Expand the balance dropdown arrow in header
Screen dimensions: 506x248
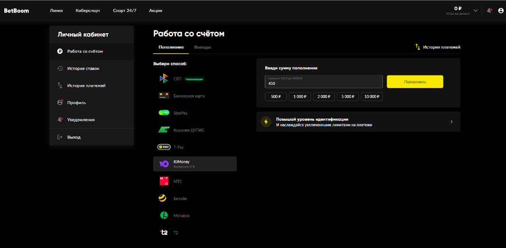pyautogui.click(x=476, y=10)
